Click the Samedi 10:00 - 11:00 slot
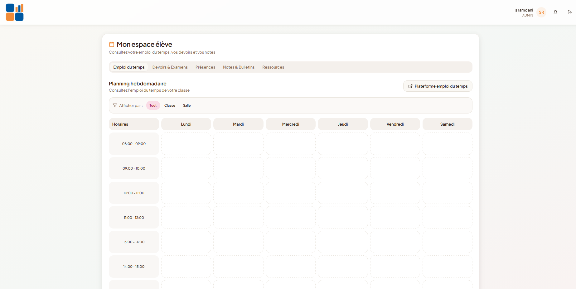The width and height of the screenshot is (576, 289). click(448, 193)
